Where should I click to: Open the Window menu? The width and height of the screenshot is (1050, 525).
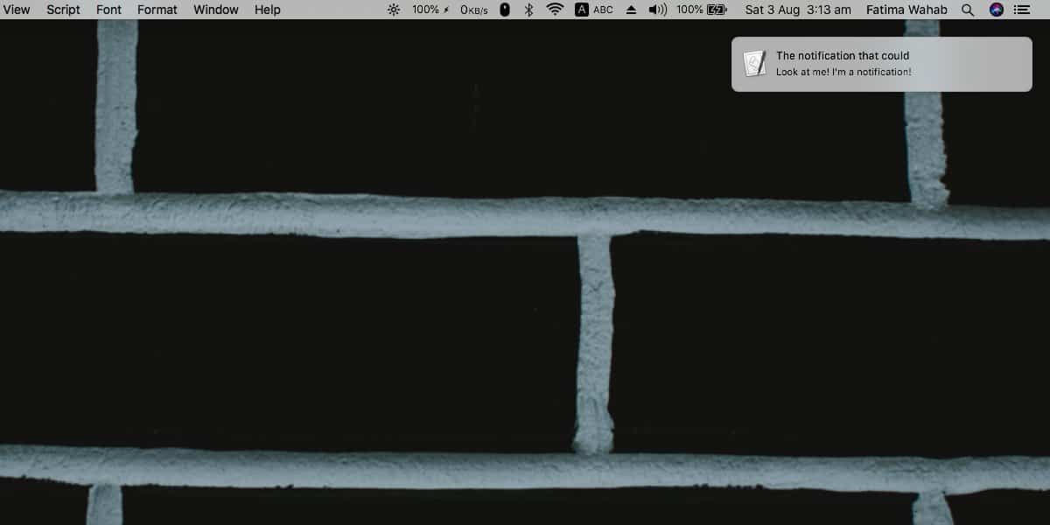pyautogui.click(x=215, y=10)
